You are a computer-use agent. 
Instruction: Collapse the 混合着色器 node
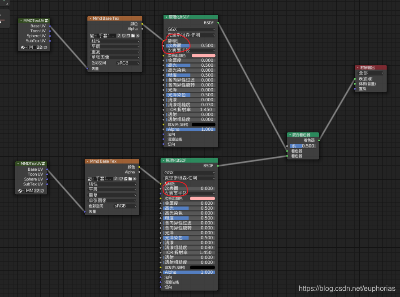point(290,135)
